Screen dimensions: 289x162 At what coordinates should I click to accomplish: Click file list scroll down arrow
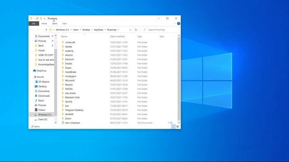pyautogui.click(x=179, y=122)
